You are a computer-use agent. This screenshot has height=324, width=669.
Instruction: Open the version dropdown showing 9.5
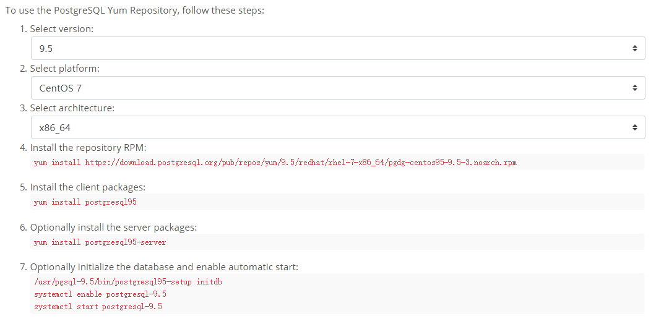pos(337,48)
